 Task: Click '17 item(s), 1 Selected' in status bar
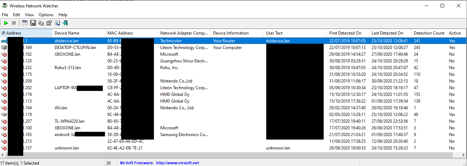tap(20, 163)
